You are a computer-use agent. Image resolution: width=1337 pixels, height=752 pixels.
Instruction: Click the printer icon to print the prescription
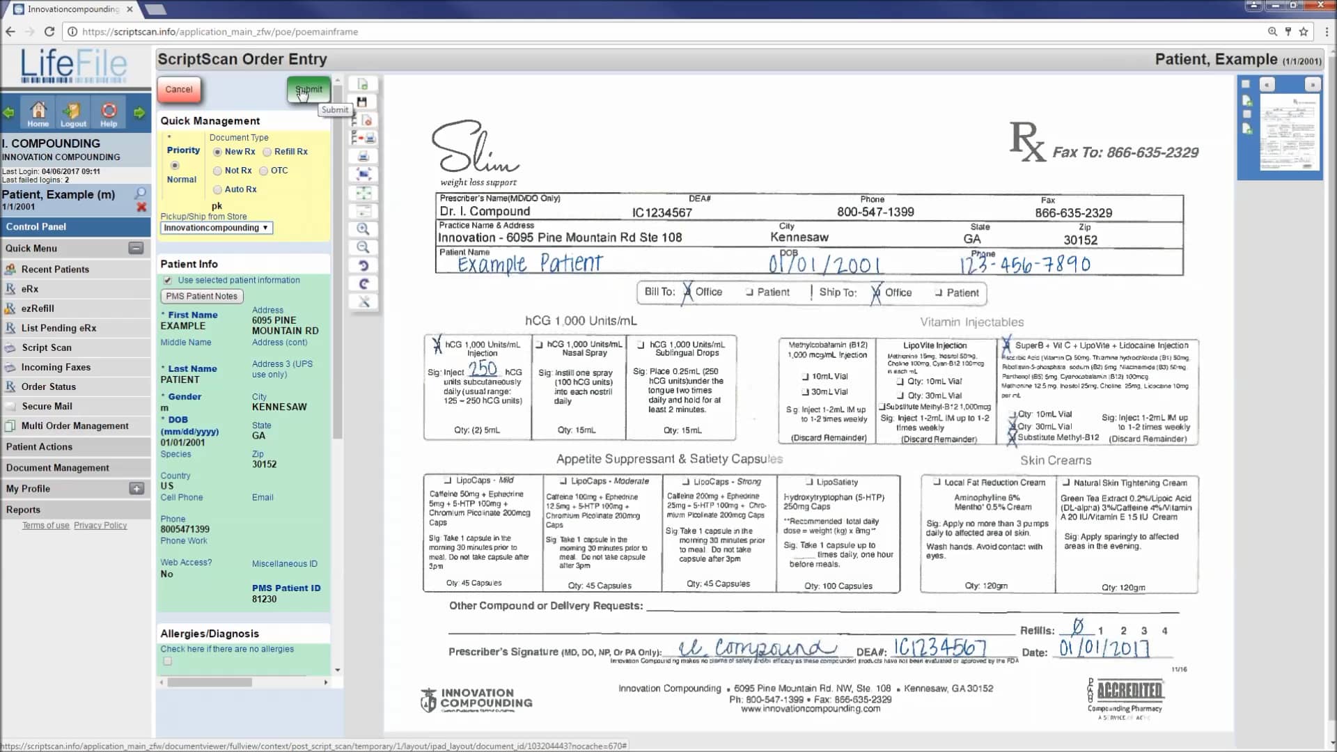click(x=363, y=156)
